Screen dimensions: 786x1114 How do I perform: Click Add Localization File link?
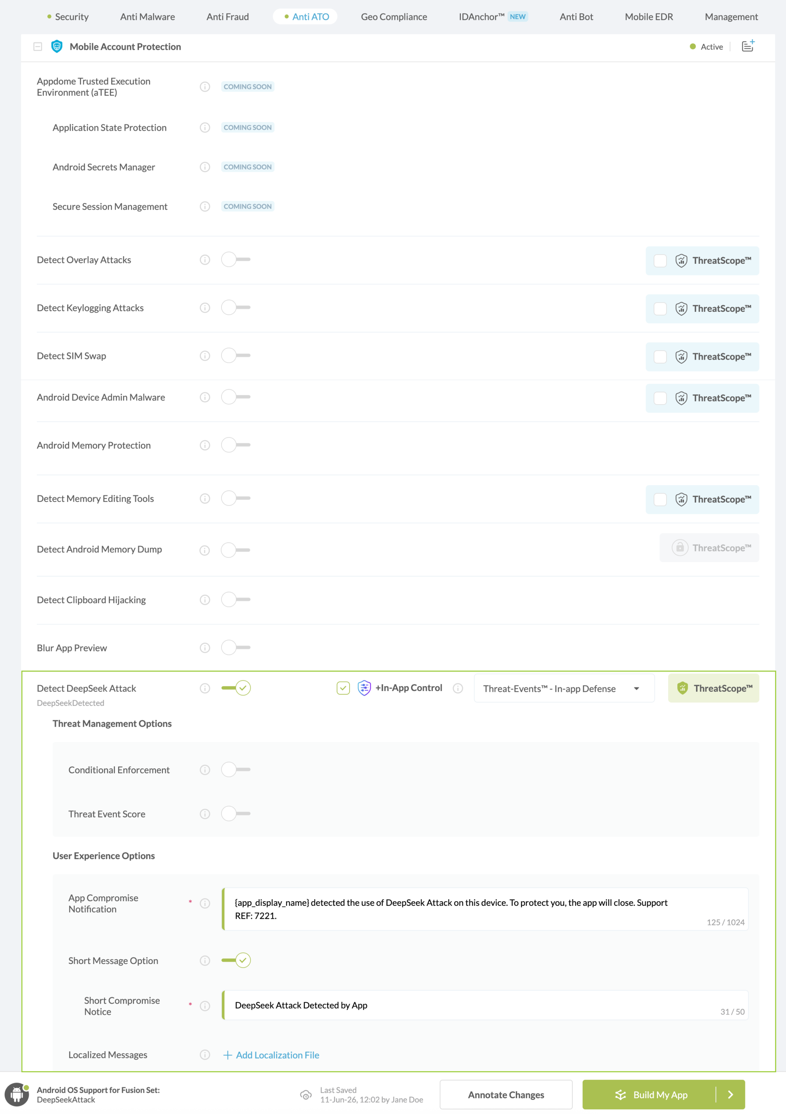pyautogui.click(x=271, y=1055)
